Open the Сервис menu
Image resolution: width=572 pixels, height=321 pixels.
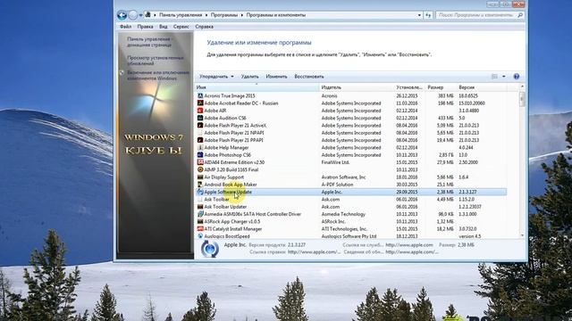pyautogui.click(x=181, y=27)
